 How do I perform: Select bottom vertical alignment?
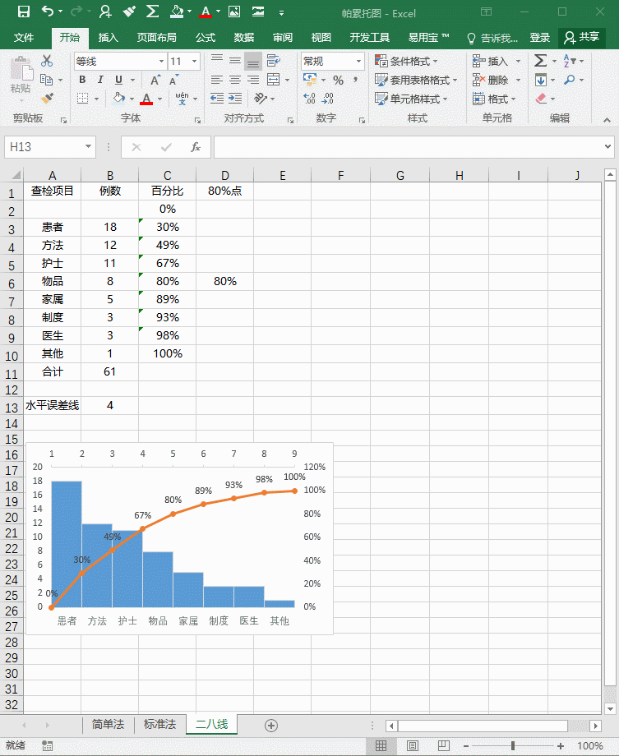pos(253,62)
